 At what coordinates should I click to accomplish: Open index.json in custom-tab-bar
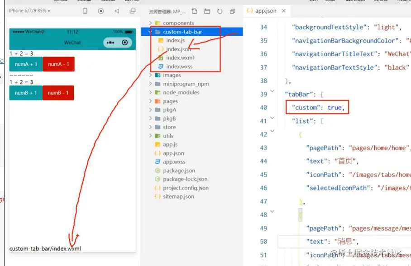coord(178,49)
